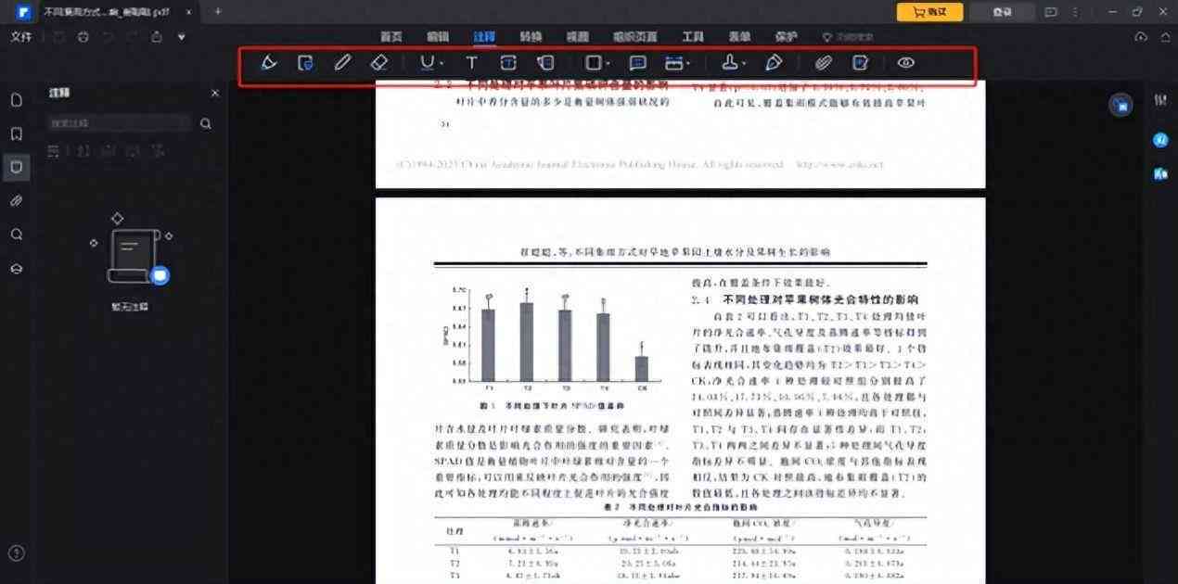
Task: Select the Measure tool icon
Action: [673, 63]
